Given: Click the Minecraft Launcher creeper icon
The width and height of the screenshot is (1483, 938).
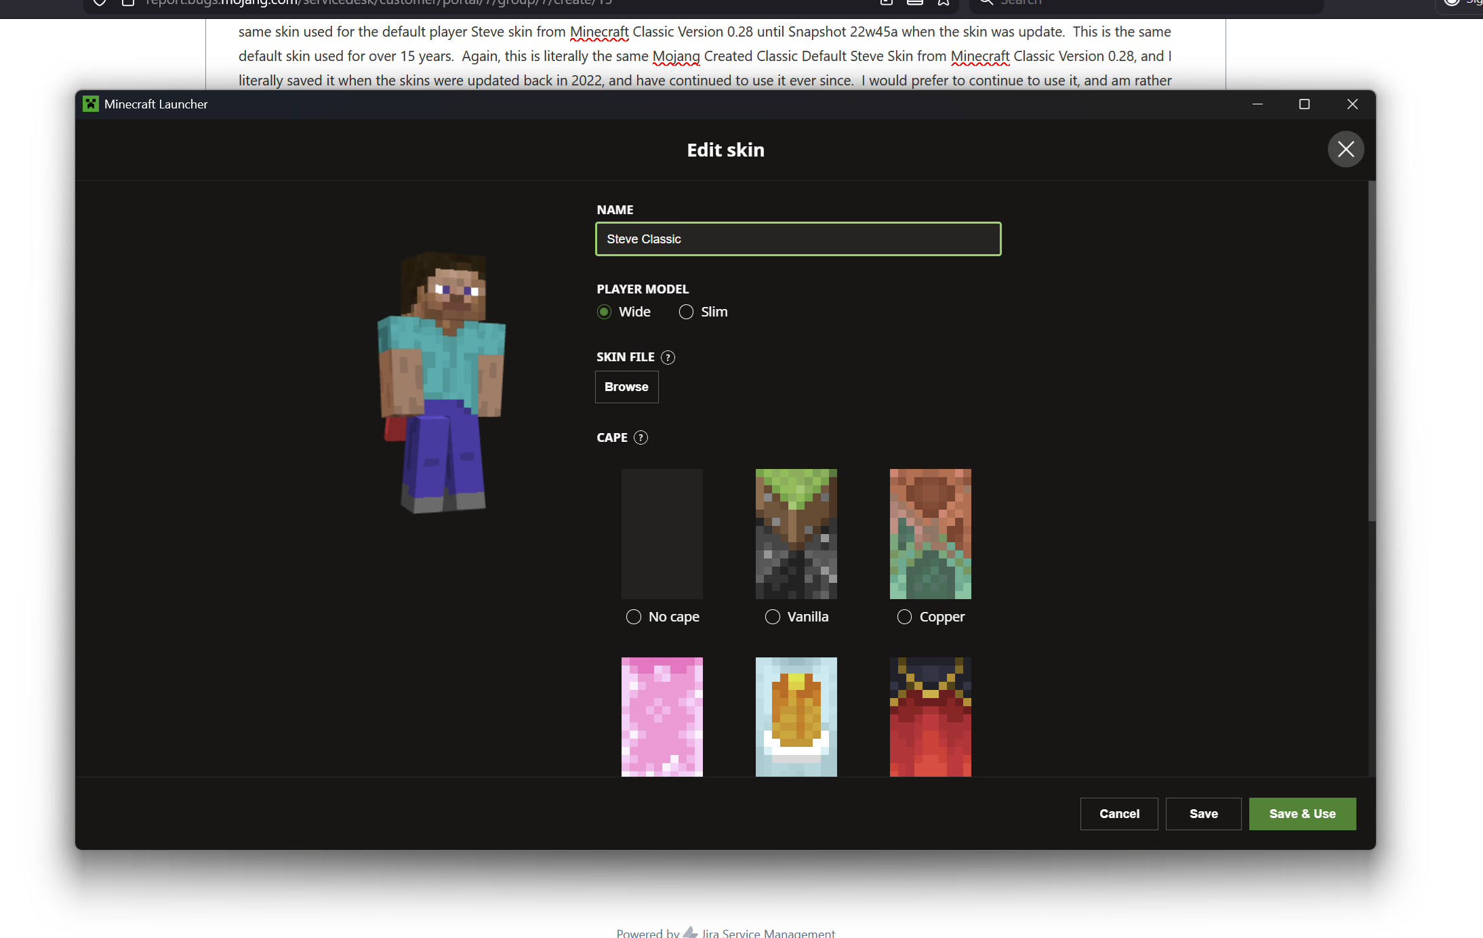Looking at the screenshot, I should 90,104.
